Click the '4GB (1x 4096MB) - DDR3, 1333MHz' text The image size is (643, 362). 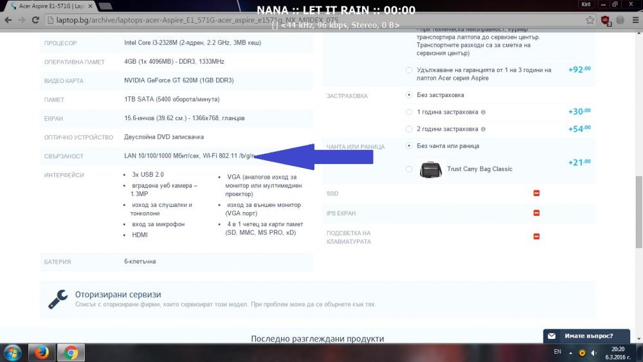coord(174,62)
